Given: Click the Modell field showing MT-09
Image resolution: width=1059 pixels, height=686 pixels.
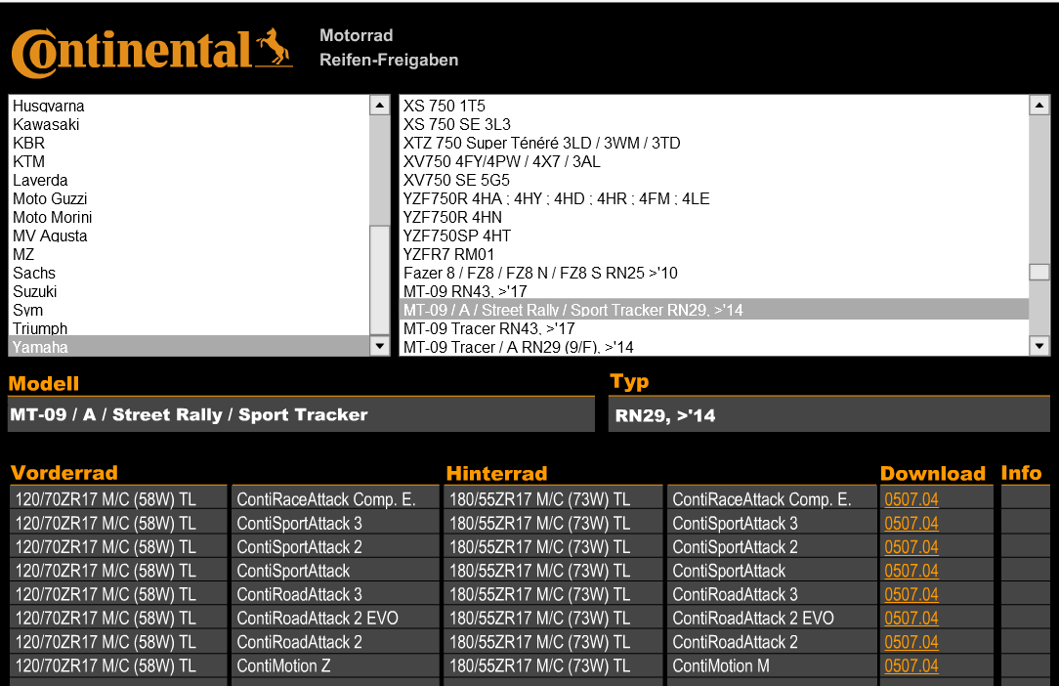Looking at the screenshot, I should [x=300, y=414].
